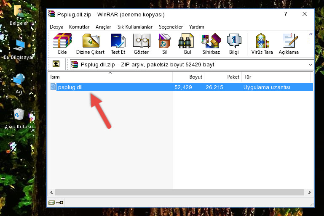The height and width of the screenshot is (216, 324).
Task: Open the Komutlar menu
Action: [79, 27]
